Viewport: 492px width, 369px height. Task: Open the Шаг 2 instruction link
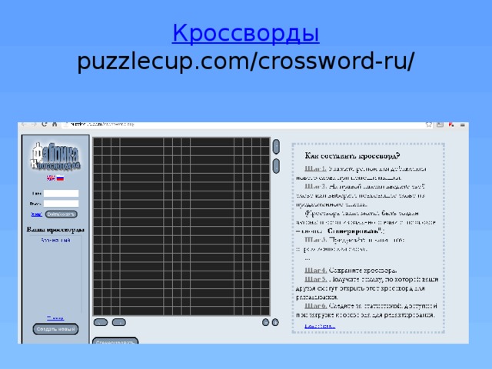pyautogui.click(x=315, y=186)
